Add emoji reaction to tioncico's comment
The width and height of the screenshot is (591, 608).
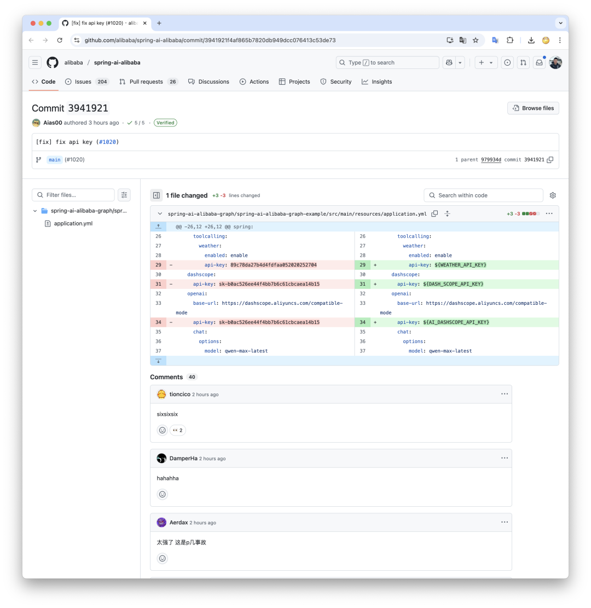coord(163,430)
